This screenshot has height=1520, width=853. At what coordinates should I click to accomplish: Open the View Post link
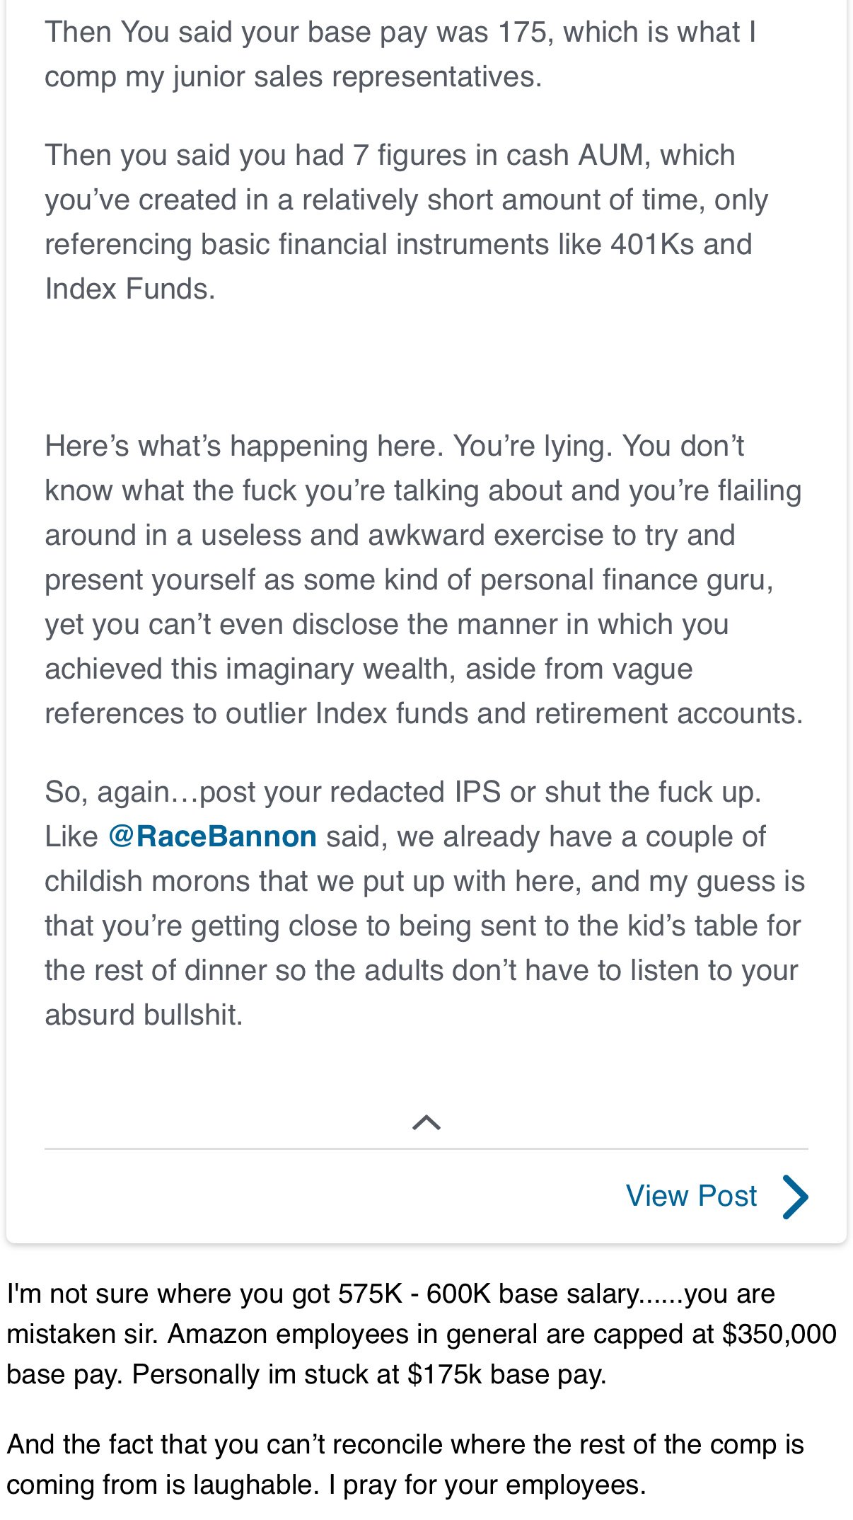pyautogui.click(x=691, y=1196)
